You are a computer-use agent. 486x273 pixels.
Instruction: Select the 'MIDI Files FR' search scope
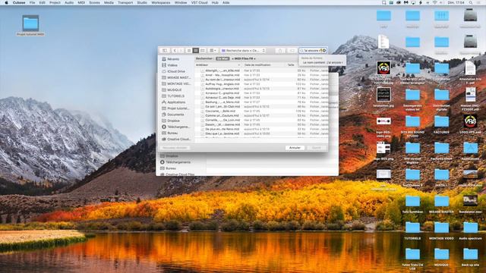click(244, 58)
